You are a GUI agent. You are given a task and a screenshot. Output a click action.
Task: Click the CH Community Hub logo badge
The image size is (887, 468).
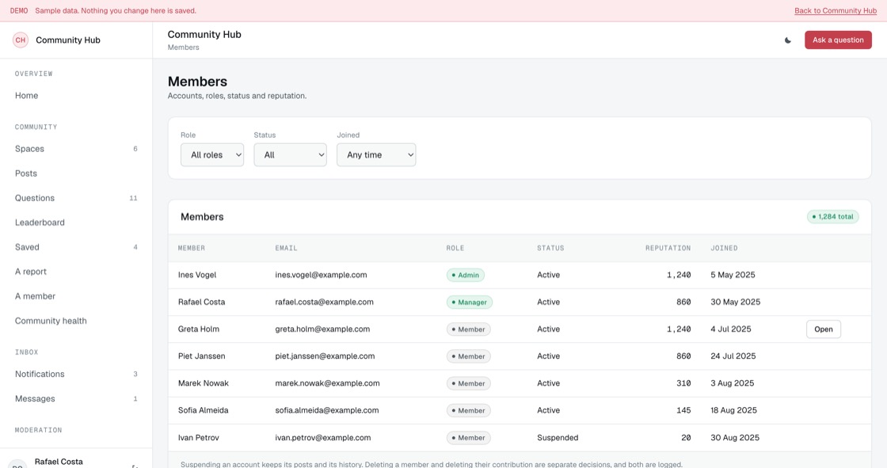pos(21,40)
